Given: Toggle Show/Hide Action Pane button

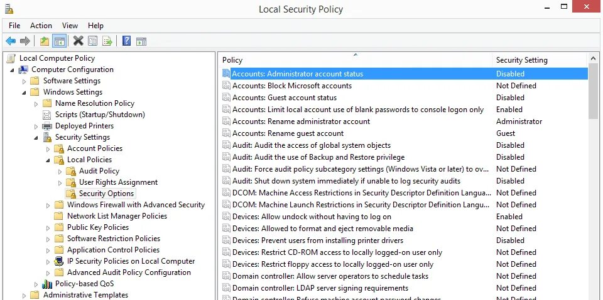Looking at the screenshot, I should click(141, 41).
